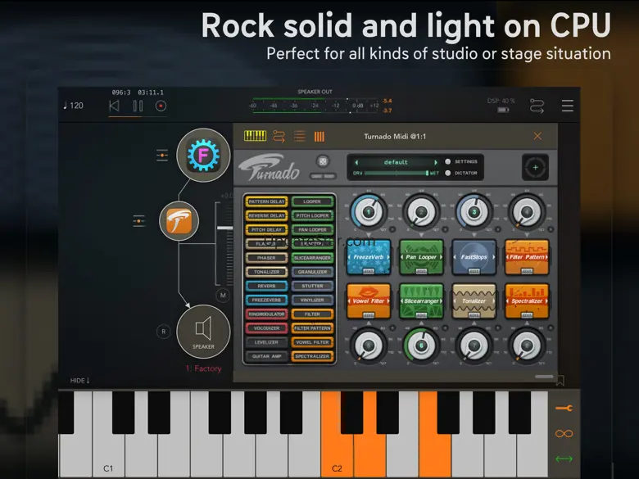639x479 pixels.
Task: Hide the keyboard with HIDE button
Action: coord(80,380)
